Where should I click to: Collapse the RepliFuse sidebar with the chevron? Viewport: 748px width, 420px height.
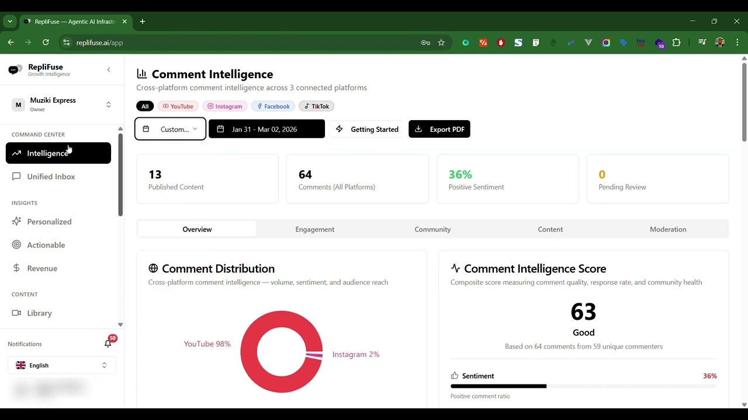[108, 70]
